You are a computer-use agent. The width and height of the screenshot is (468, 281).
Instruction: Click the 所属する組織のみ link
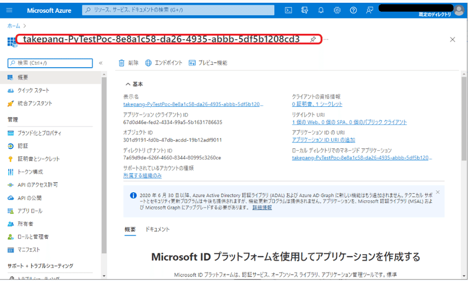point(142,176)
